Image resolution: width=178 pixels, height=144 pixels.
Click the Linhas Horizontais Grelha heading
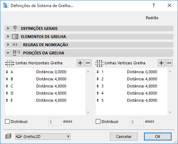[x=39, y=63]
